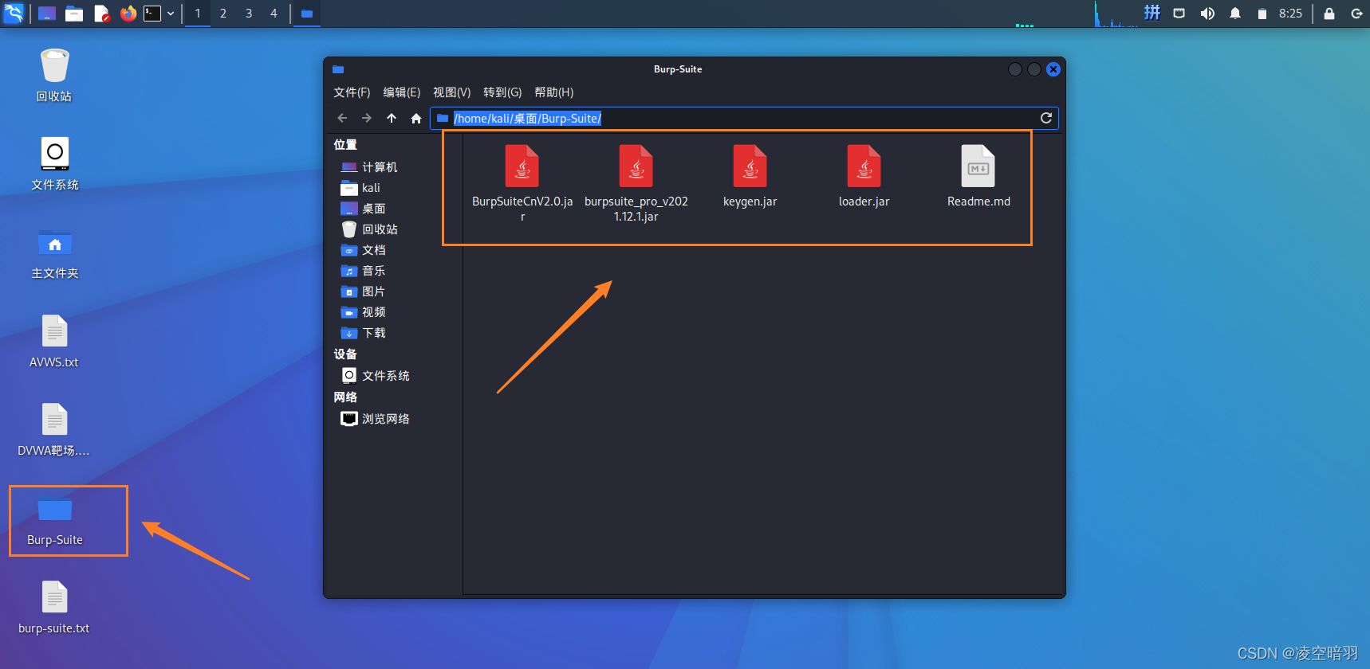
Task: Go to home folder with house icon
Action: point(416,118)
